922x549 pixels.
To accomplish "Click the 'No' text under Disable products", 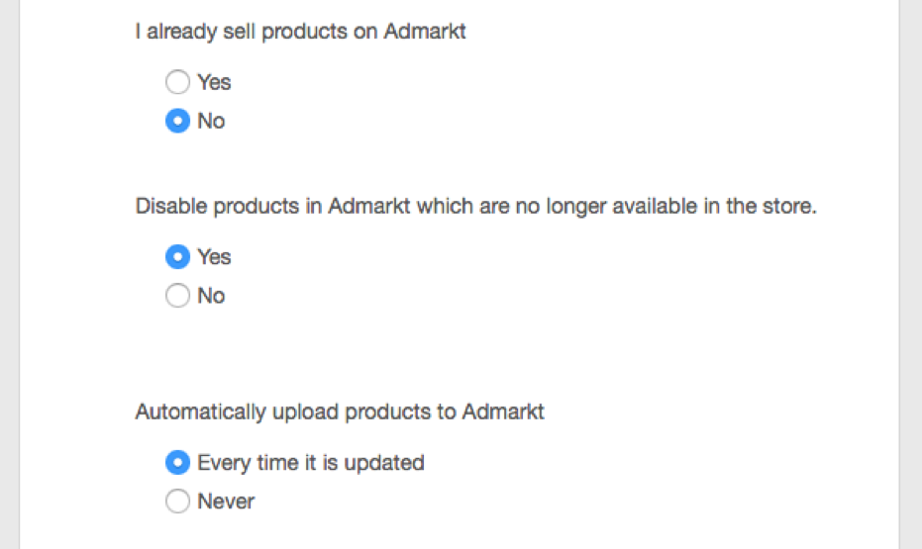I will tap(211, 296).
